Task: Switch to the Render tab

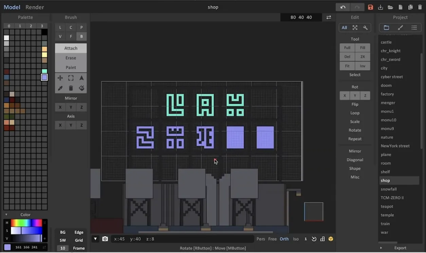Action: point(35,7)
